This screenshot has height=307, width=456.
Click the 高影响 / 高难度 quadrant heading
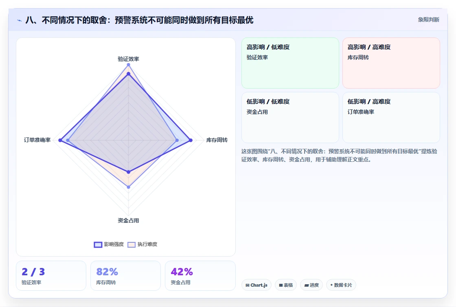pyautogui.click(x=369, y=47)
